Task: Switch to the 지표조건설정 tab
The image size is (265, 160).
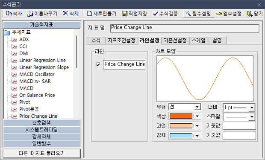Action: pyautogui.click(x=122, y=41)
